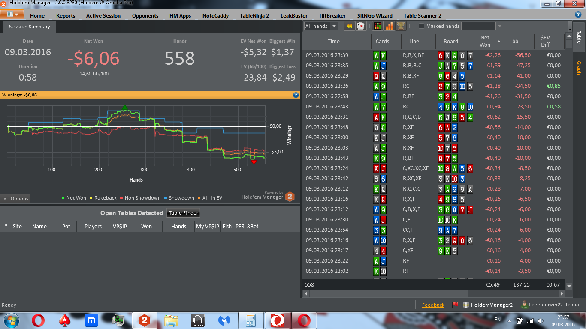
Task: Click the EN language indicator in tray
Action: pyautogui.click(x=498, y=320)
